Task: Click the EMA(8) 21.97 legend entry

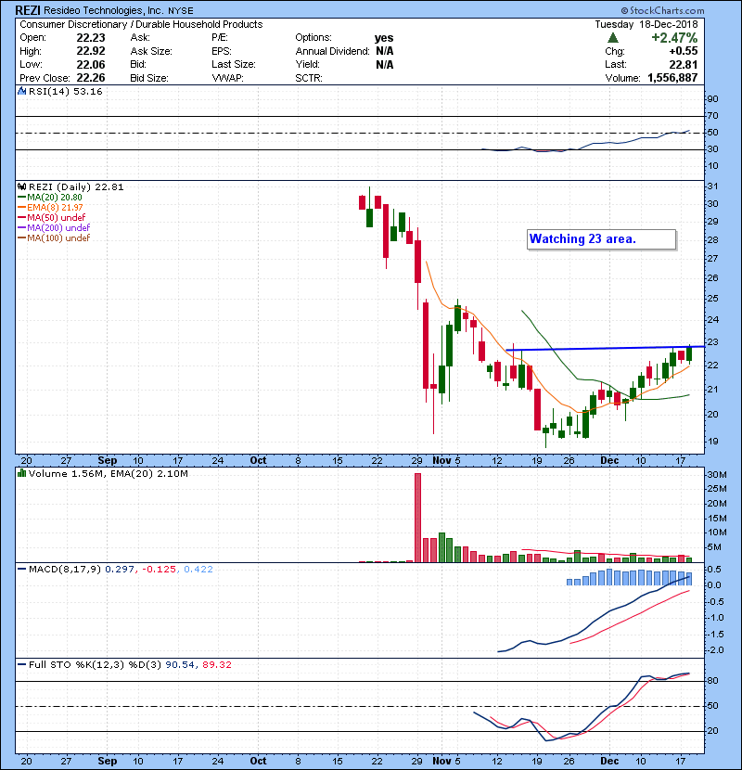Action: pos(50,207)
